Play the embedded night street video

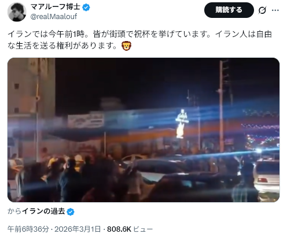click(143, 130)
